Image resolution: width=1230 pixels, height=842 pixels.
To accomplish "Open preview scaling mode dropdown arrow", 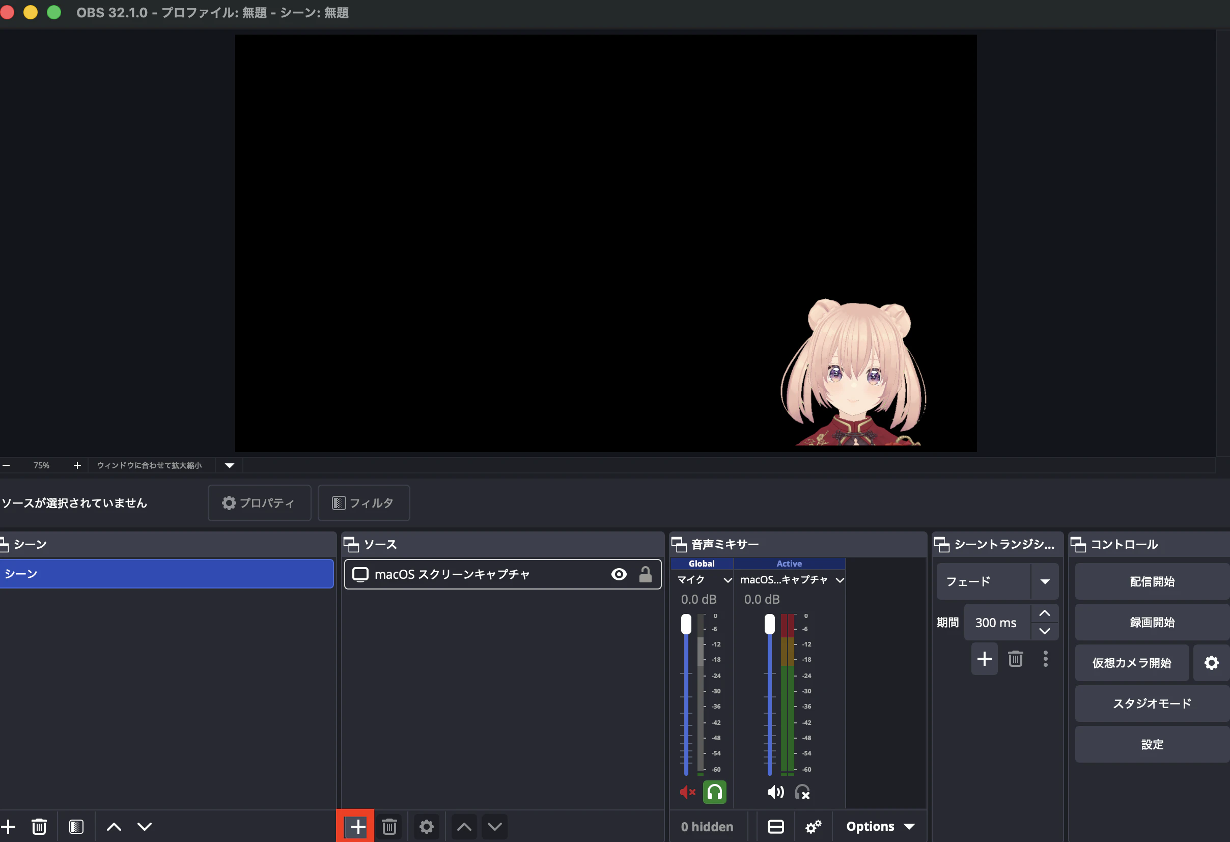I will pos(230,465).
